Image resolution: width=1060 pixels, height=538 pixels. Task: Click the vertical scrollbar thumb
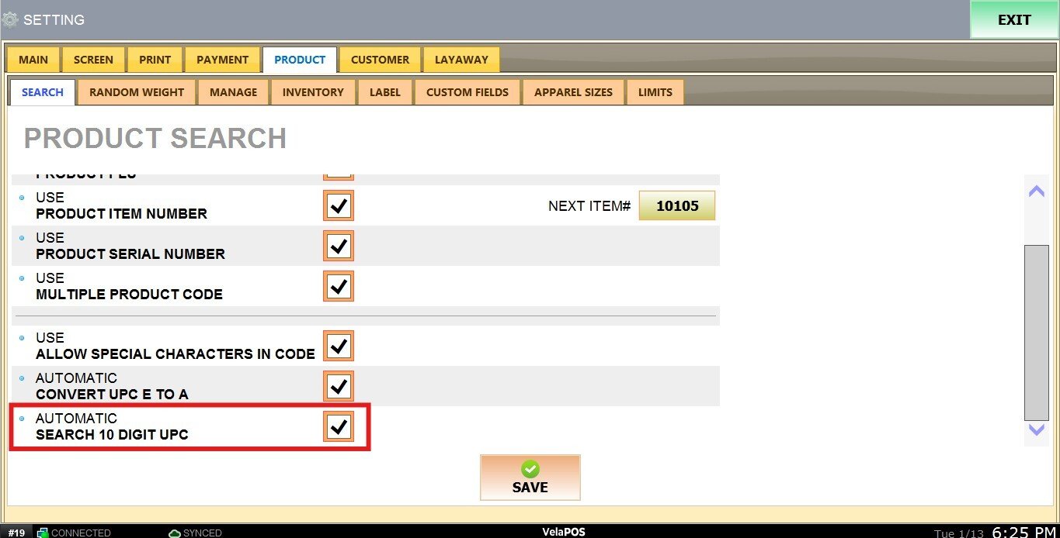coord(1036,332)
